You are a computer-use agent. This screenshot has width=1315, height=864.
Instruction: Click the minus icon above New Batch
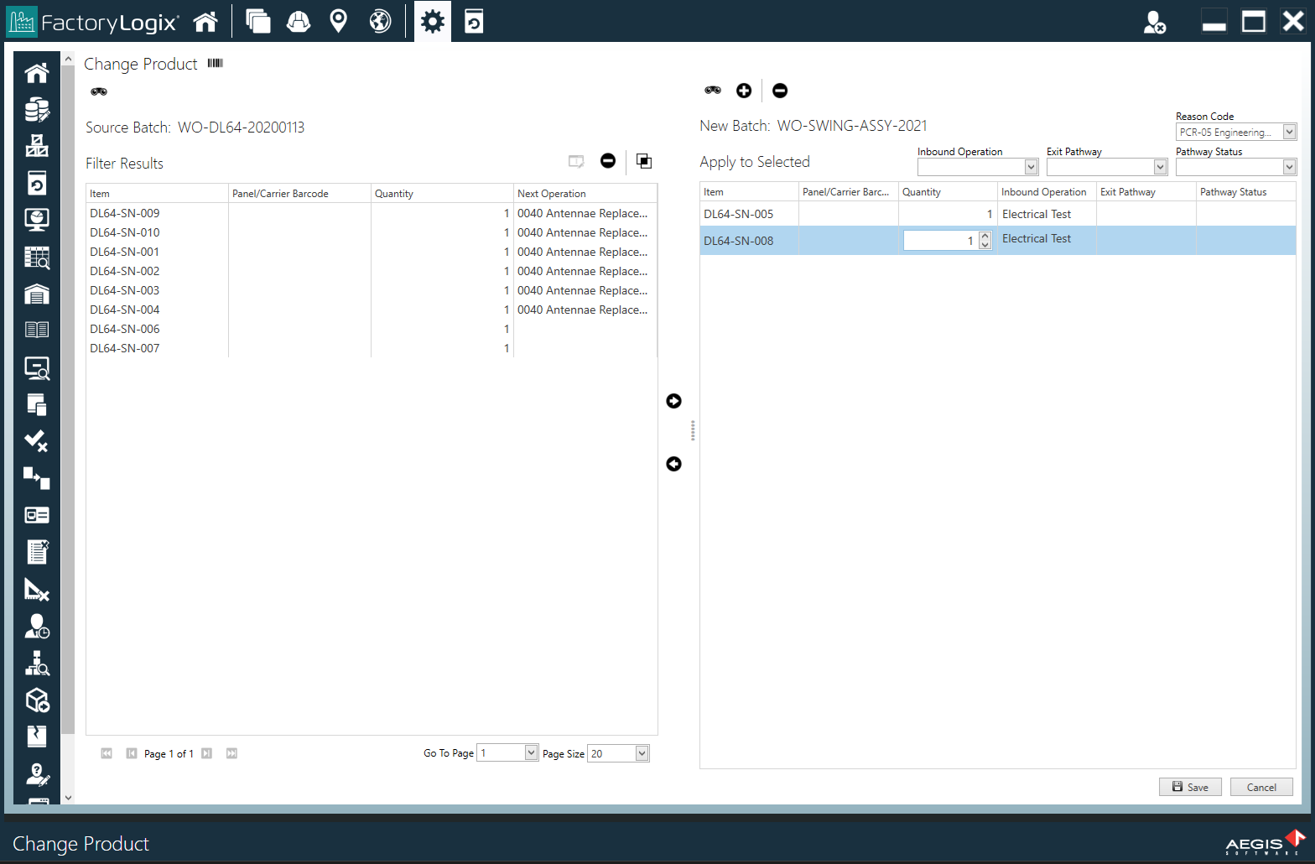[x=780, y=91]
